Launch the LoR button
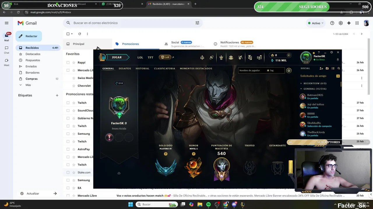 pyautogui.click(x=165, y=57)
